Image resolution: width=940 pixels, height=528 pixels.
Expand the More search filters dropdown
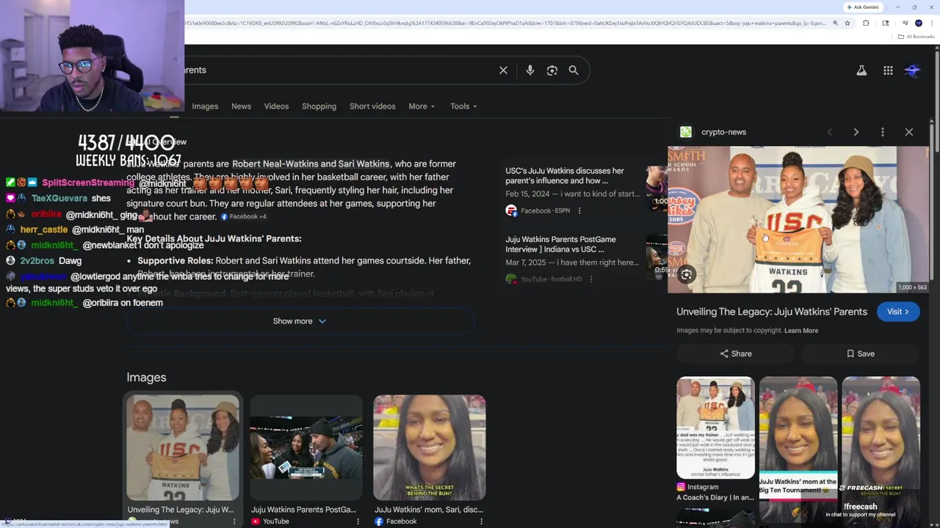pos(422,106)
